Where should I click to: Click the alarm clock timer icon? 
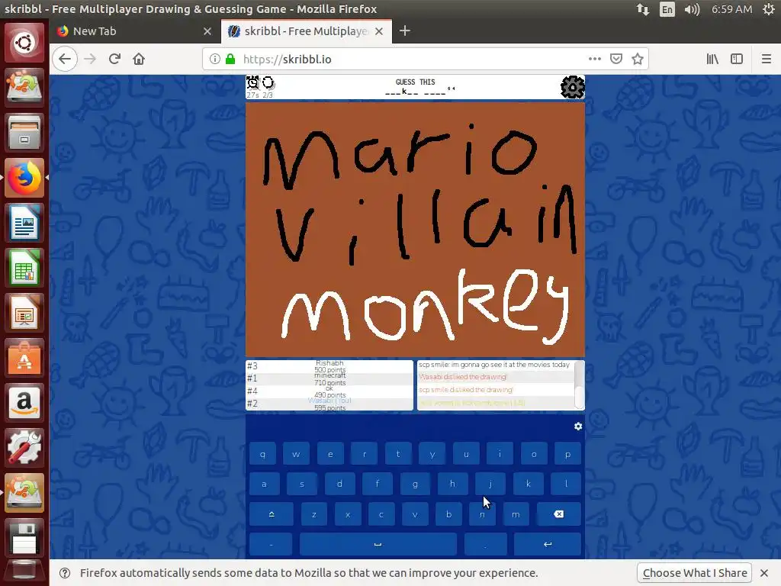[253, 82]
